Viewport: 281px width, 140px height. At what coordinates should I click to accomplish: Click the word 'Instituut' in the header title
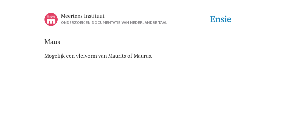point(94,16)
